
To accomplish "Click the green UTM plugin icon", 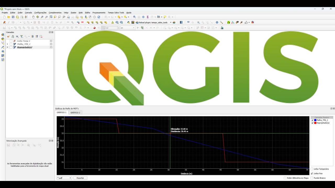I will [228, 22].
